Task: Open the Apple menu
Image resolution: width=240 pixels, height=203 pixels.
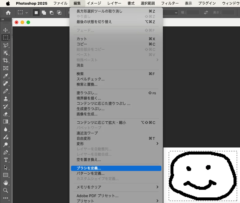Action: point(8,3)
